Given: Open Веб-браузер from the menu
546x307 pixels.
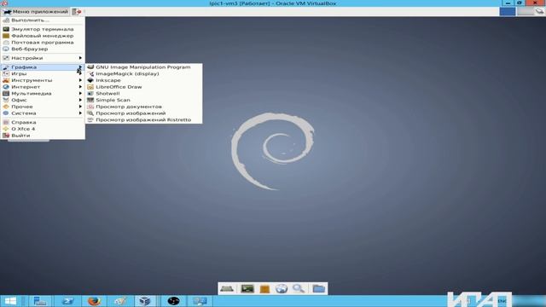Looking at the screenshot, I should (x=43, y=49).
